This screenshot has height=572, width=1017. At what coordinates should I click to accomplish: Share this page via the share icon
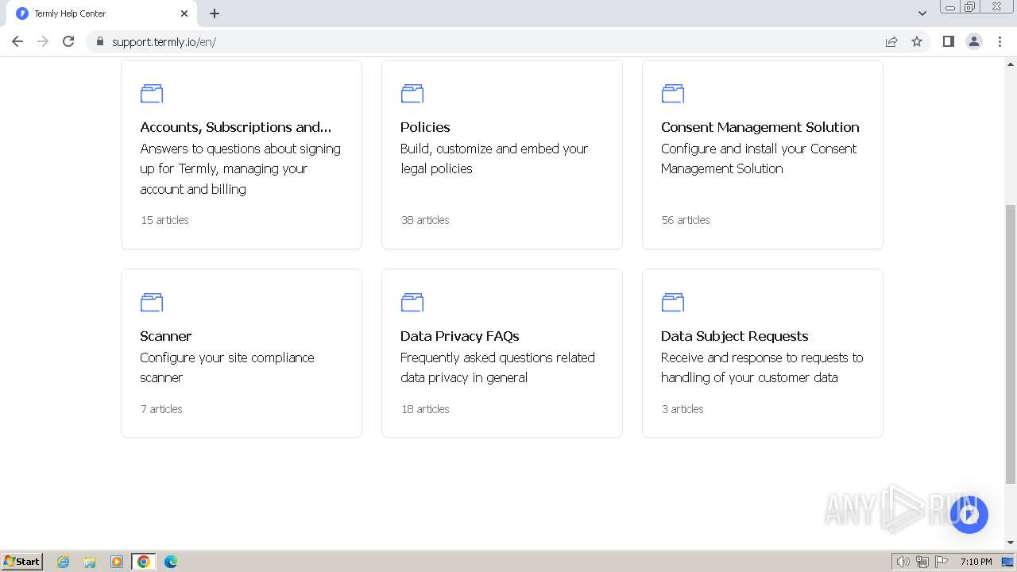click(x=891, y=41)
